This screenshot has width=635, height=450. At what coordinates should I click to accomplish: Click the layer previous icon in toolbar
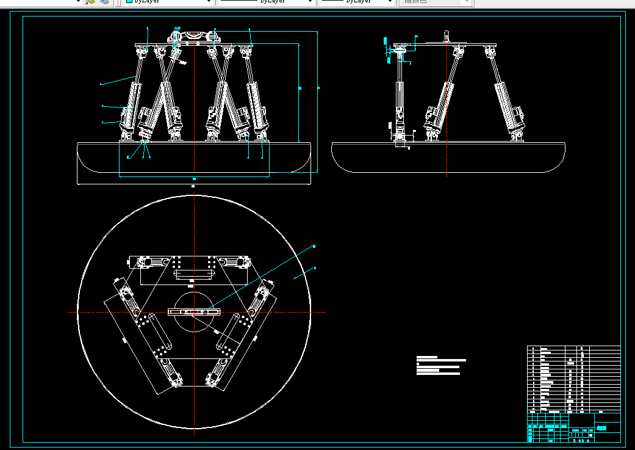(x=90, y=2)
